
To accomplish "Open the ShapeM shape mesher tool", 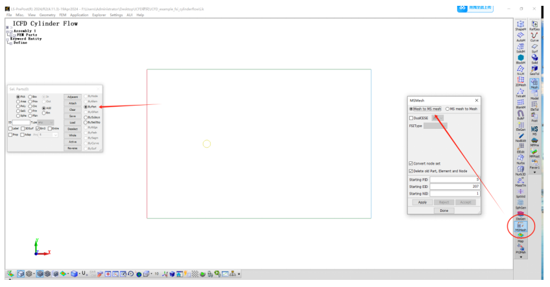I will click(521, 25).
